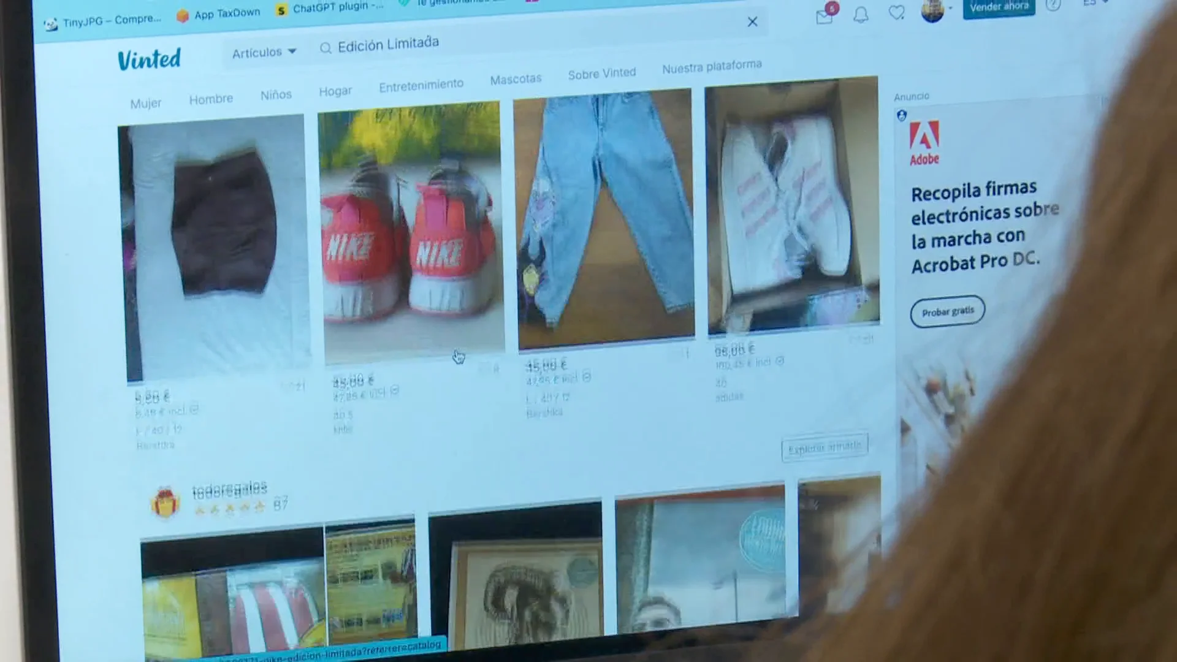Click the 45,00 € price under the jeans
1177x662 pixels.
tap(546, 365)
